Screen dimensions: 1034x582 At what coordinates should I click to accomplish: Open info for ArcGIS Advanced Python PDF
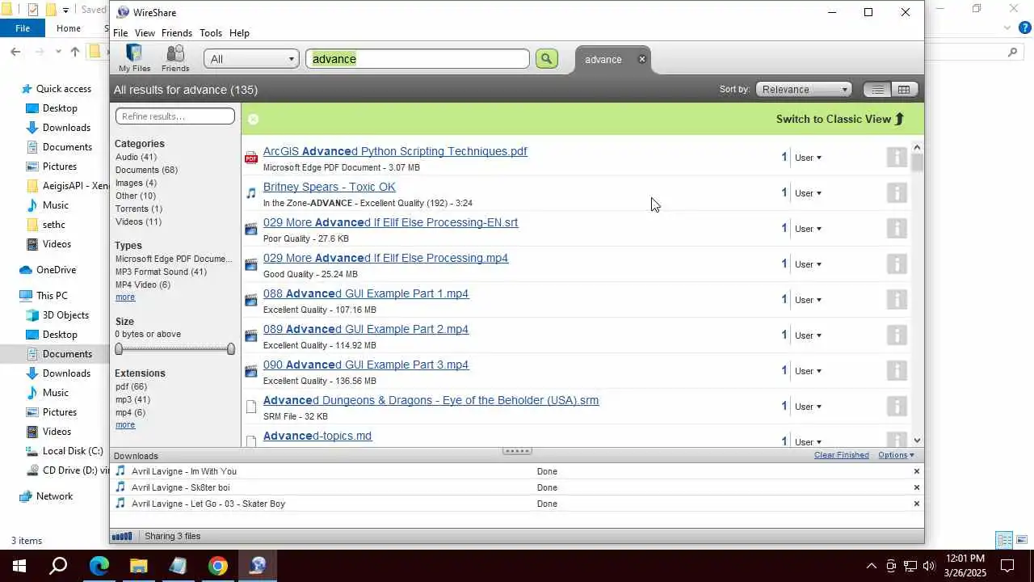(x=897, y=157)
